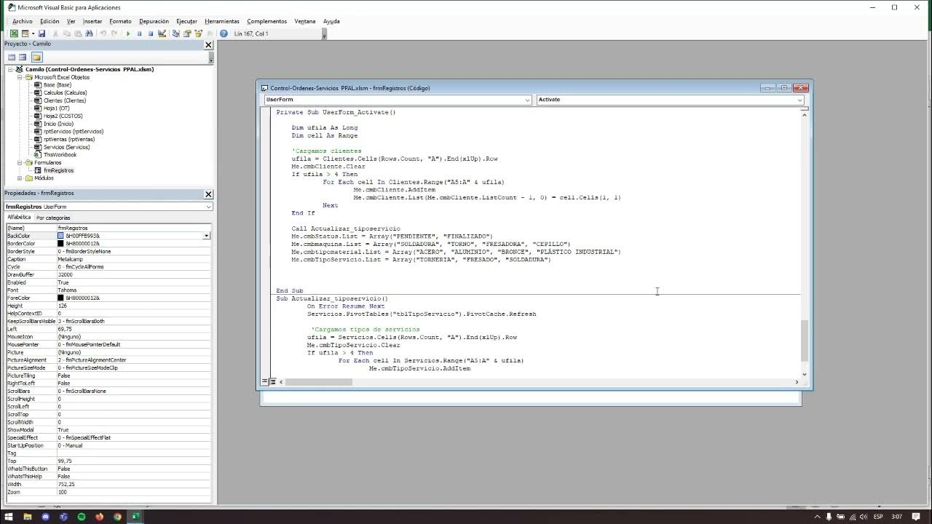This screenshot has width=932, height=524.
Task: Close the Propiedades - frmRegistros panel
Action: pos(208,194)
